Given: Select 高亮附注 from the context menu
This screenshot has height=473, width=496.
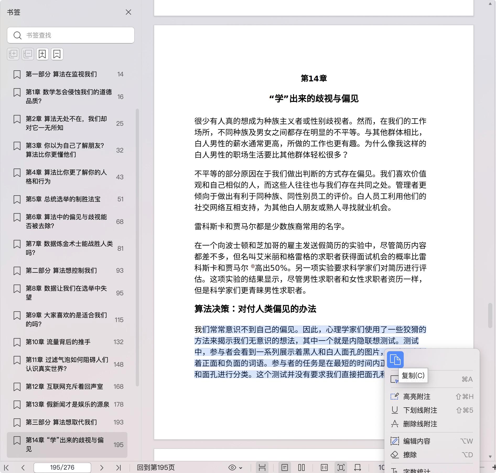Looking at the screenshot, I should click(417, 397).
